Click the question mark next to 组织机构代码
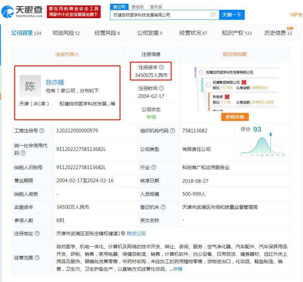 point(172,131)
